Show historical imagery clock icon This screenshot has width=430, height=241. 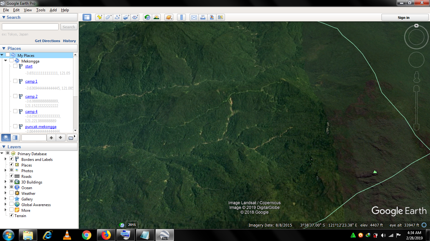pyautogui.click(x=147, y=17)
